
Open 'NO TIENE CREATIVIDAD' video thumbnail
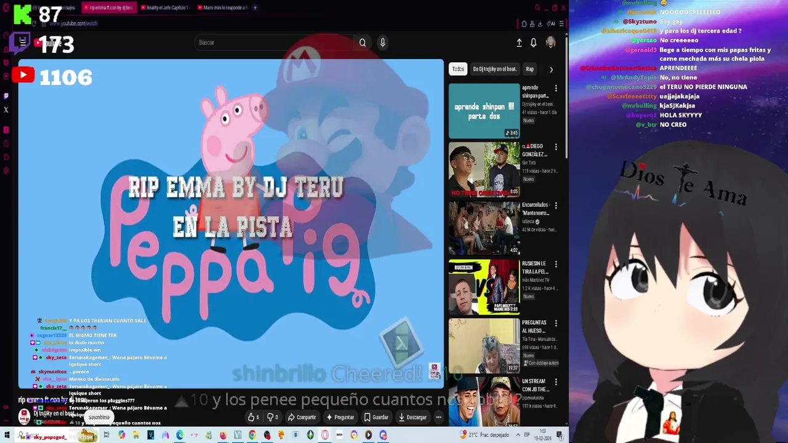(x=484, y=169)
